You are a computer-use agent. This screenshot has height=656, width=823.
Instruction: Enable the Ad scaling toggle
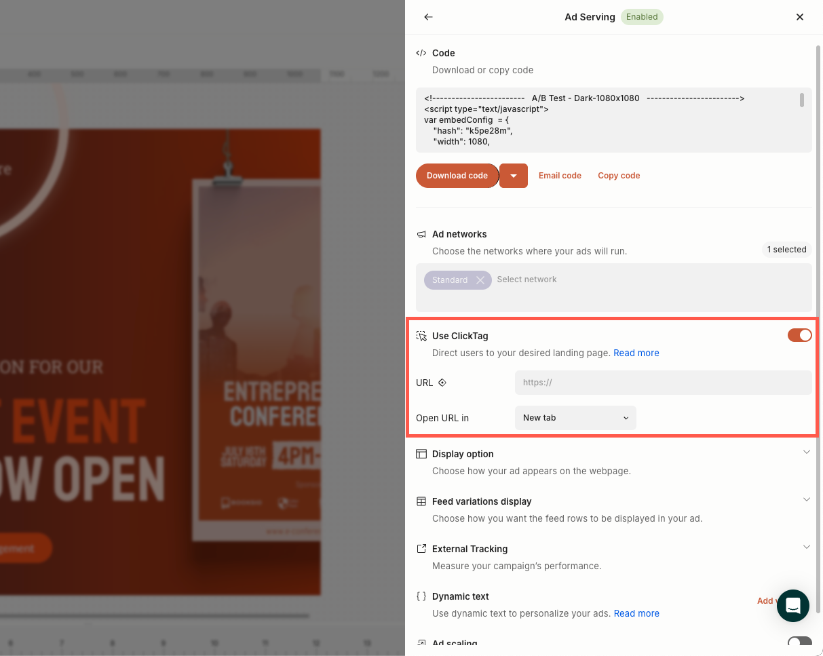tap(799, 642)
